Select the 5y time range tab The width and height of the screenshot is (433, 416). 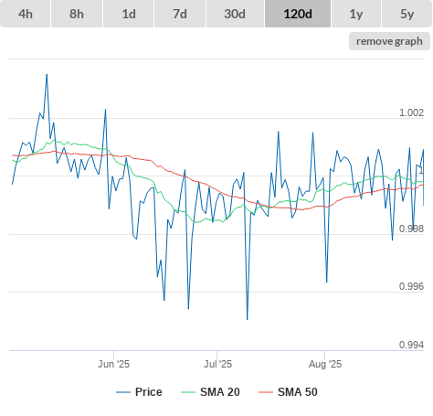click(407, 14)
